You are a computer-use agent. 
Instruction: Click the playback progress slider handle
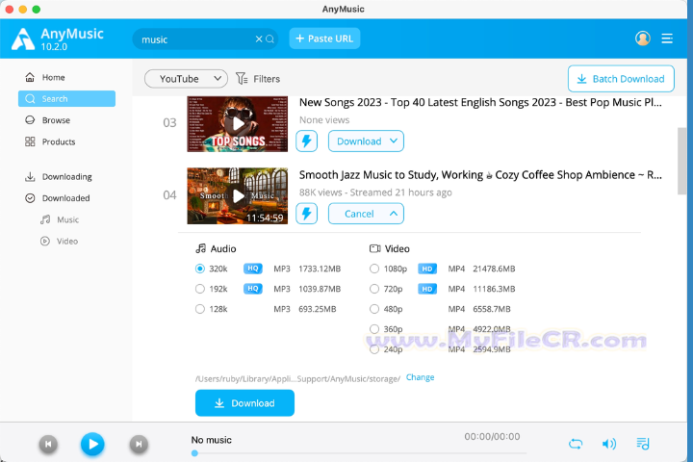[x=194, y=453]
